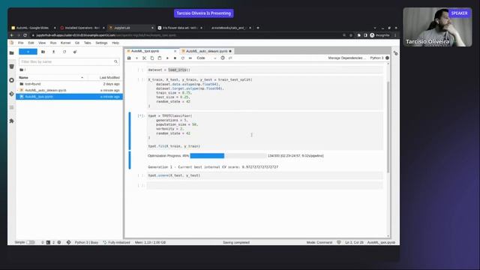Switch to Installed Operators browser tab
The height and width of the screenshot is (270, 480).
pos(82,28)
